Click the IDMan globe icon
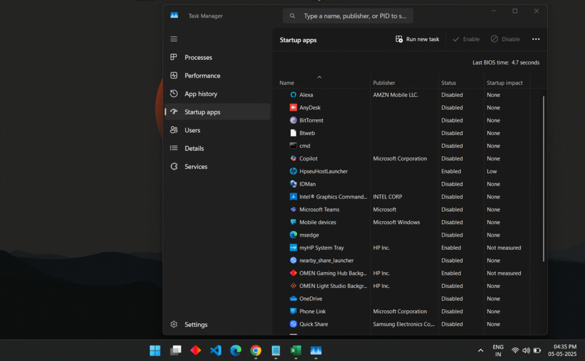The height and width of the screenshot is (361, 585). [x=293, y=184]
